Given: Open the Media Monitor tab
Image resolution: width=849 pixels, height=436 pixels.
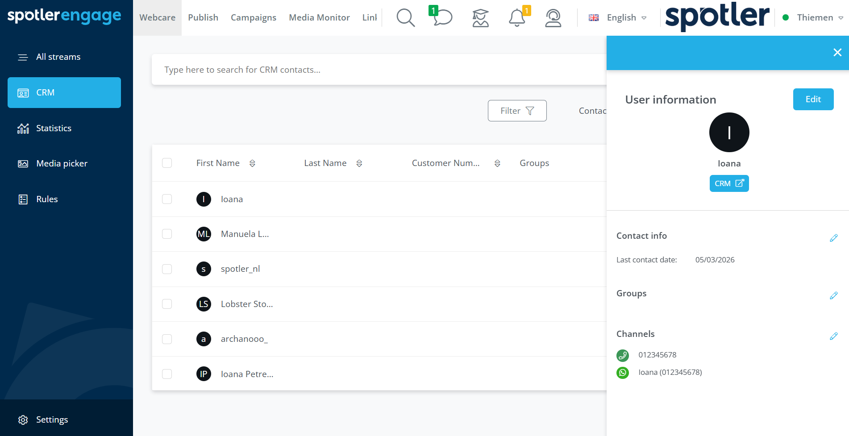Looking at the screenshot, I should [319, 18].
